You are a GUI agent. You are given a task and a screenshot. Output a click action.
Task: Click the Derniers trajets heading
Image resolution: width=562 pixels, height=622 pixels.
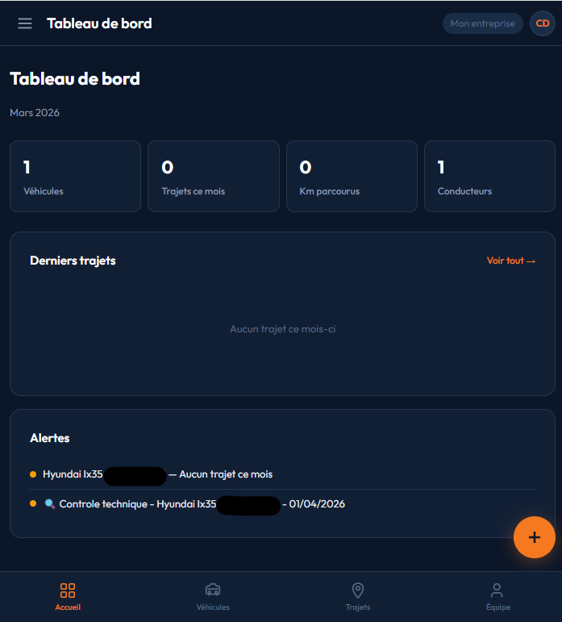pos(73,261)
